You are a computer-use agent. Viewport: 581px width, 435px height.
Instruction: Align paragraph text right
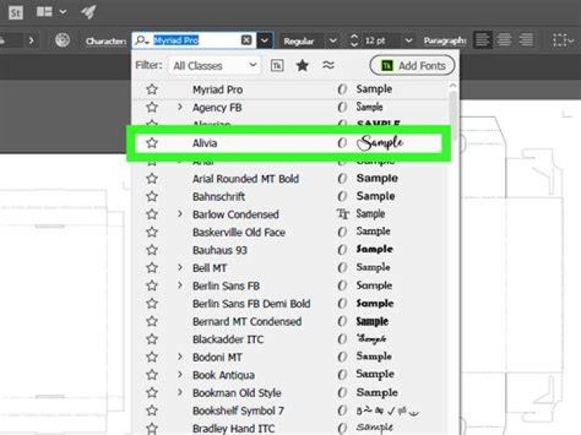click(x=526, y=40)
